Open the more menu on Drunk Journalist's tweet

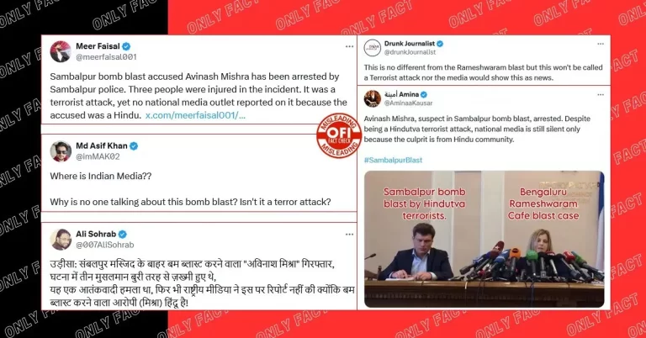coord(601,44)
